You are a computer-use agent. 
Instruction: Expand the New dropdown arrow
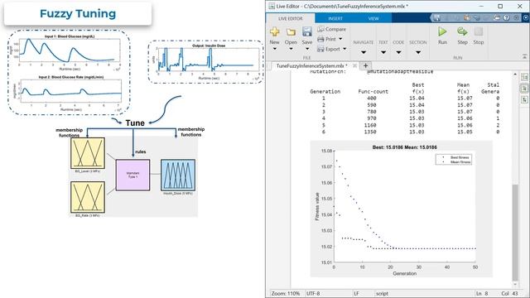point(274,49)
